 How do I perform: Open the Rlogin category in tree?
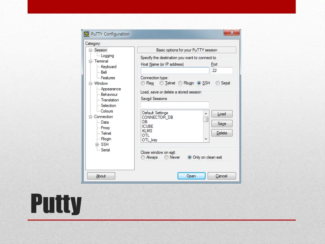click(106, 139)
